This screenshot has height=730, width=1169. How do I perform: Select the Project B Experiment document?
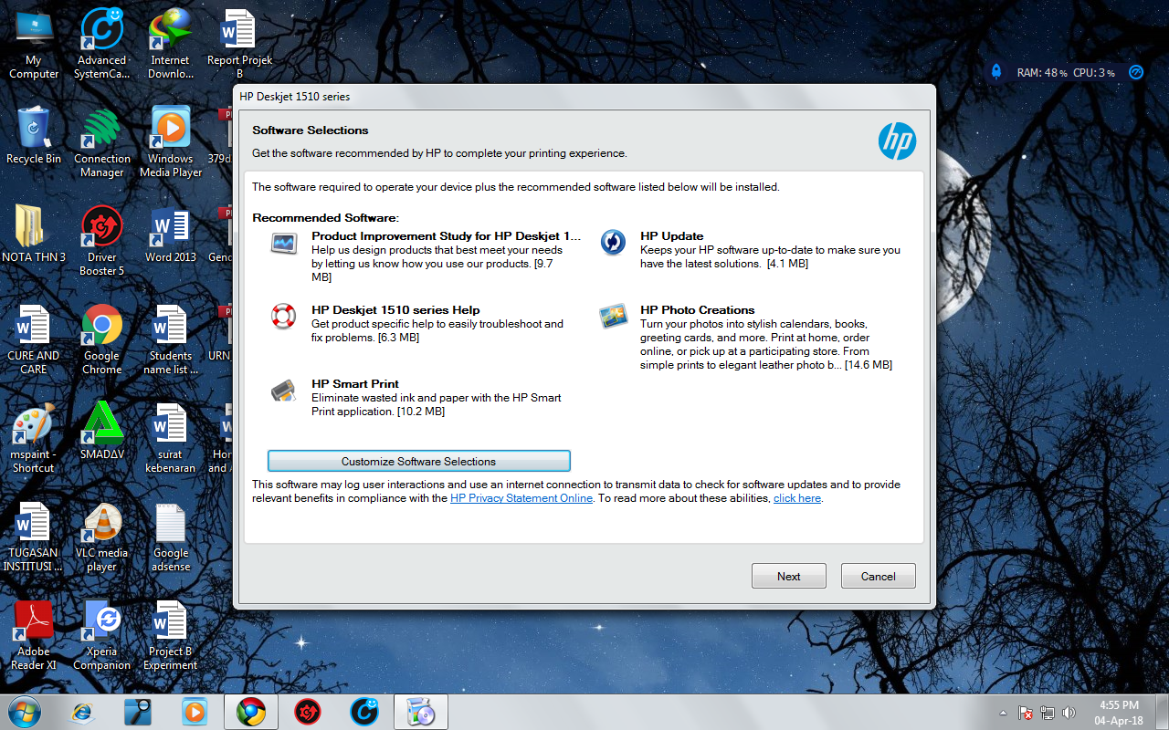pyautogui.click(x=171, y=635)
